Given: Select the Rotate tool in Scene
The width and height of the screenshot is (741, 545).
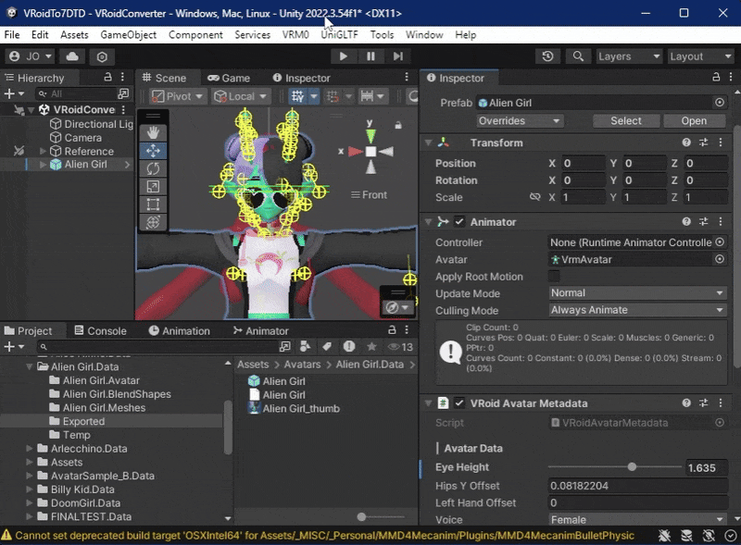Looking at the screenshot, I should pyautogui.click(x=153, y=168).
